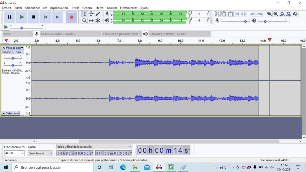
Task: Close the audio track with X
Action: pyautogui.click(x=4, y=48)
